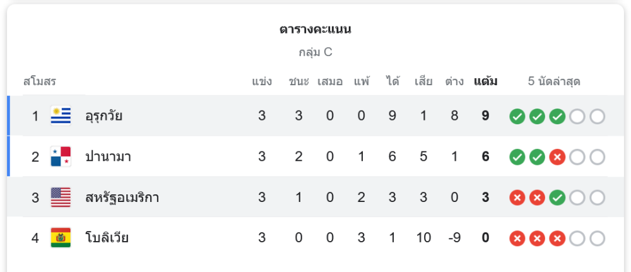The image size is (631, 272).
Task: Click the กลุ่ม C group label
Action: pos(315,52)
